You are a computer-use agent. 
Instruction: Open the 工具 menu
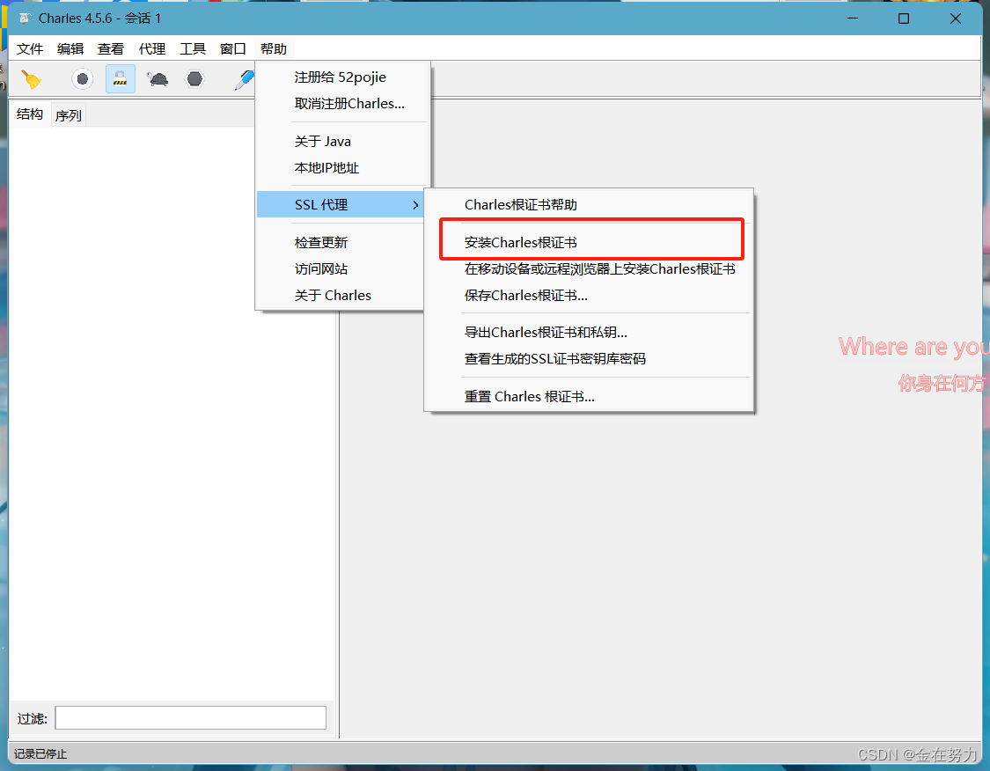(x=193, y=48)
